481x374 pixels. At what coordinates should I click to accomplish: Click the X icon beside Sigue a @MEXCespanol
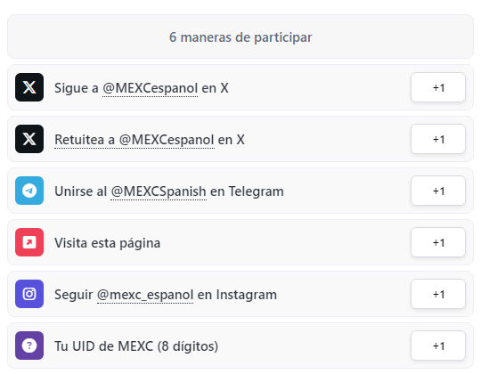[29, 87]
